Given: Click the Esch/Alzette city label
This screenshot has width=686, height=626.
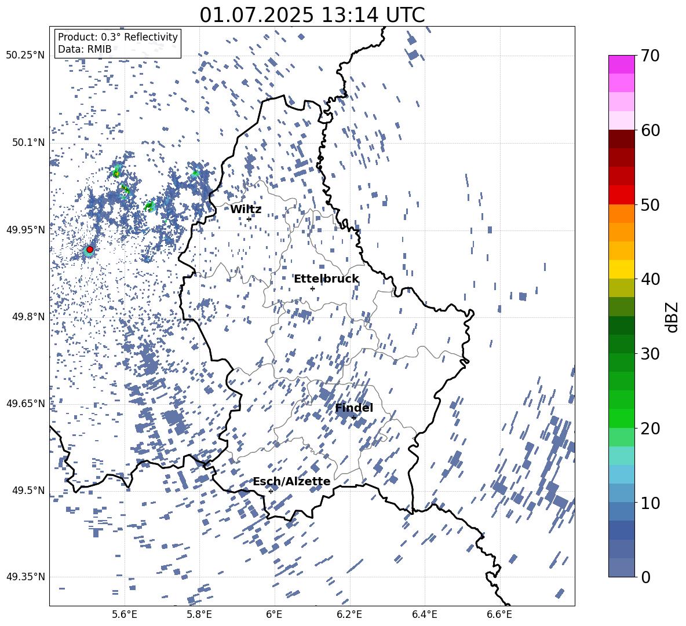Looking at the screenshot, I should click(x=291, y=482).
